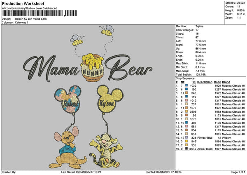This screenshot has height=175, width=247.
Task: Select the Height value 6.80 in
Action: [x=241, y=10]
